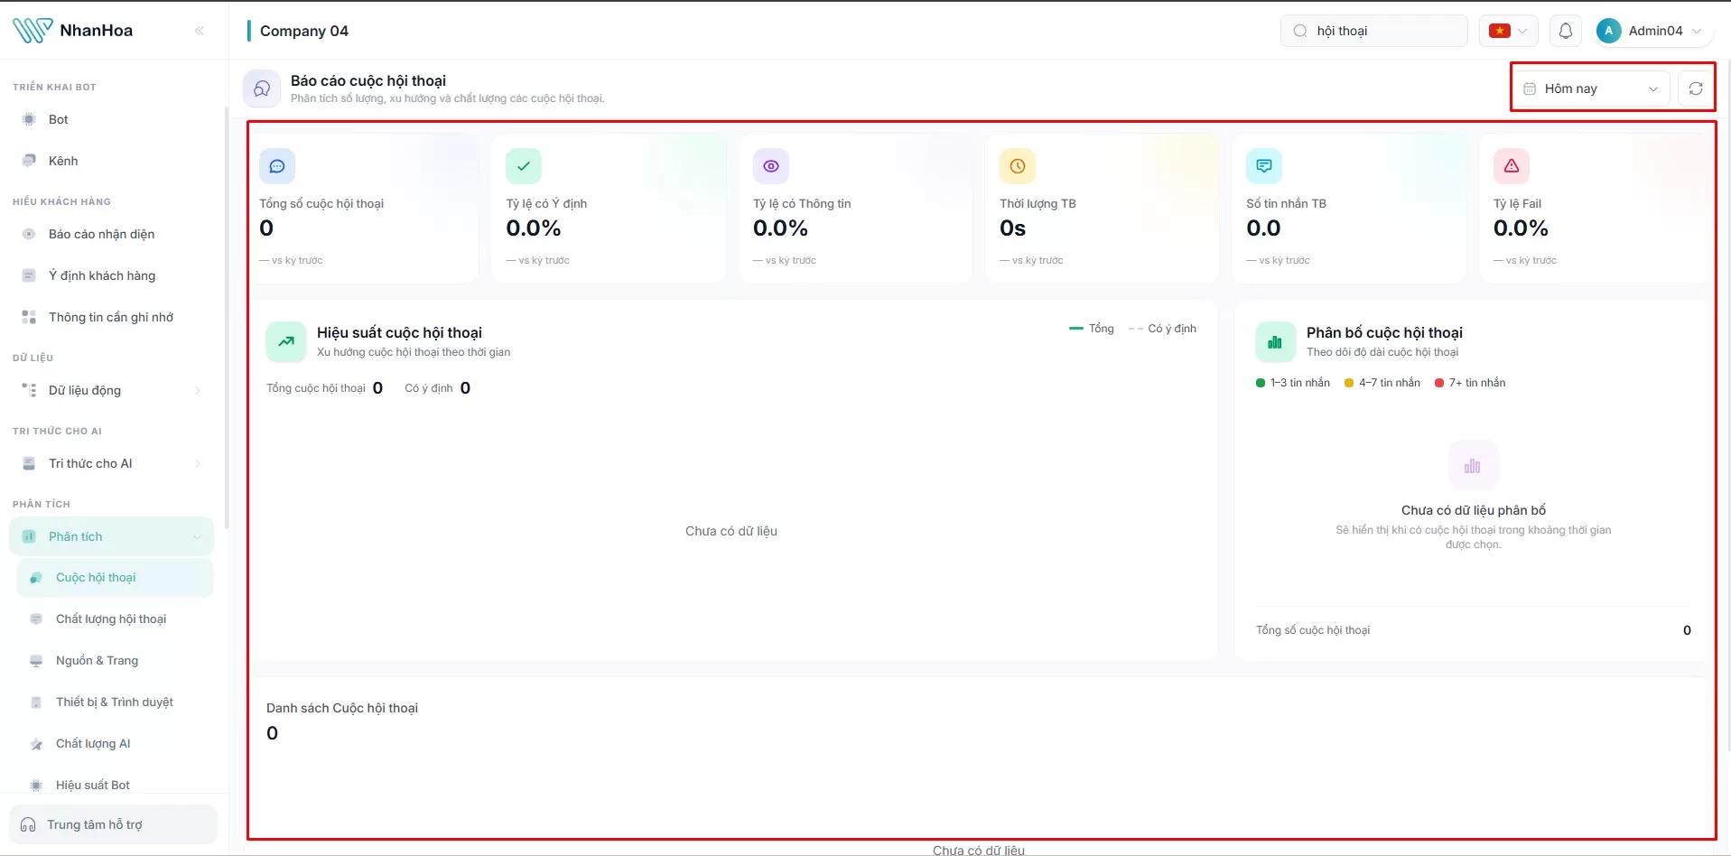
Task: Open the notifications bell
Action: 1566,31
